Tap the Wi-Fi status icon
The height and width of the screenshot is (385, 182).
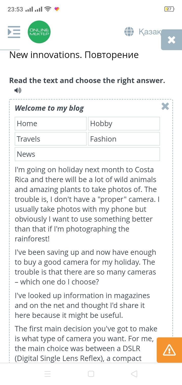click(x=48, y=9)
